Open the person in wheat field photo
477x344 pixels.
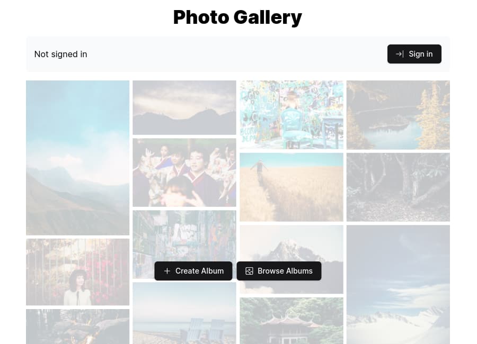coord(291,187)
